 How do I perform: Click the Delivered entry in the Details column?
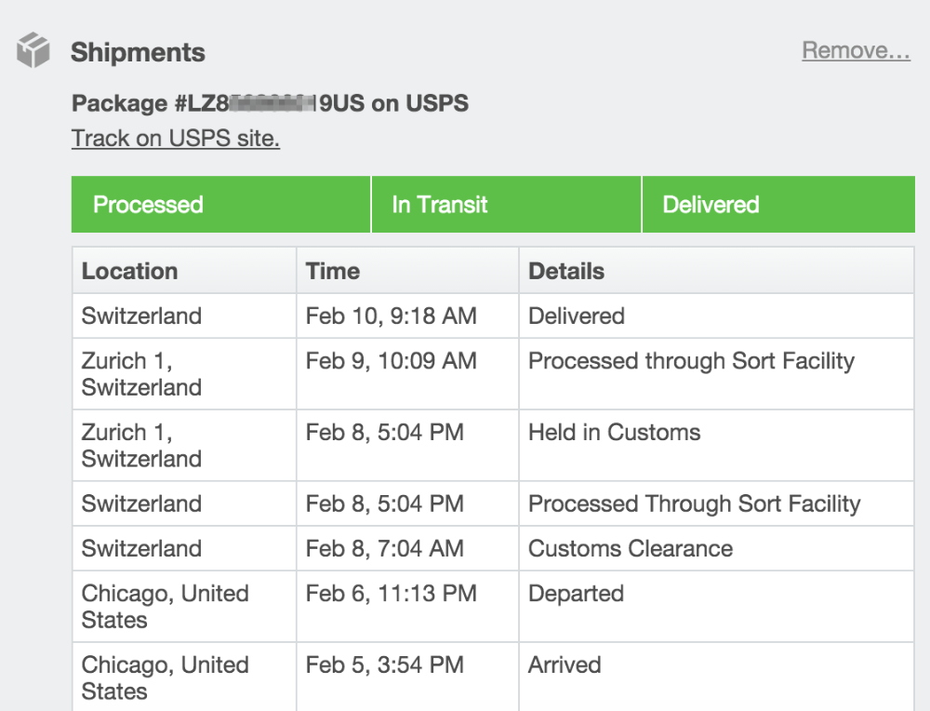point(577,316)
